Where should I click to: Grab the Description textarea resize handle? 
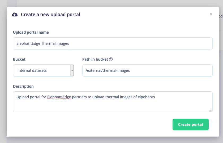click(210, 110)
